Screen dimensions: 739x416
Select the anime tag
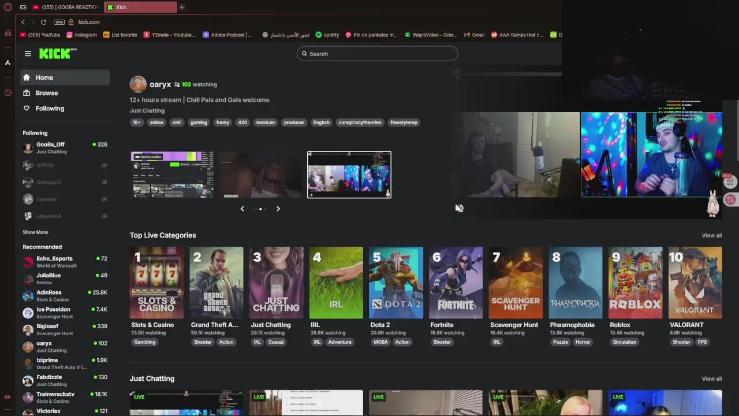point(156,122)
